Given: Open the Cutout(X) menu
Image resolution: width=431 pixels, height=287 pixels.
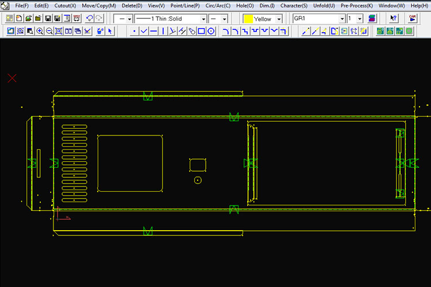Looking at the screenshot, I should click(x=65, y=6).
